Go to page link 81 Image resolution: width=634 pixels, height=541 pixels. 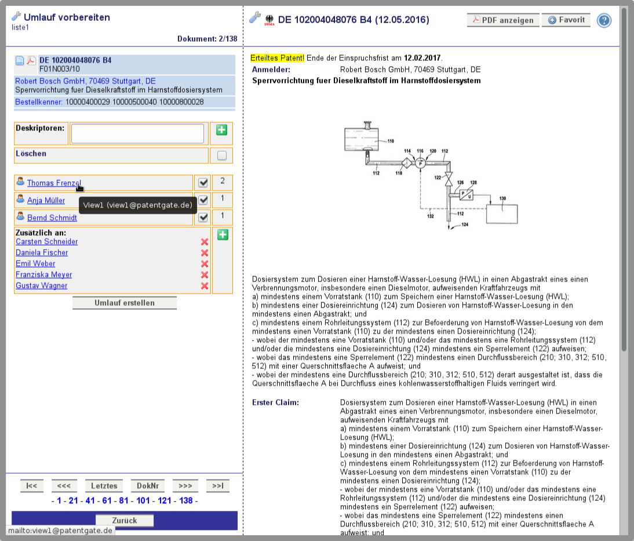point(123,500)
